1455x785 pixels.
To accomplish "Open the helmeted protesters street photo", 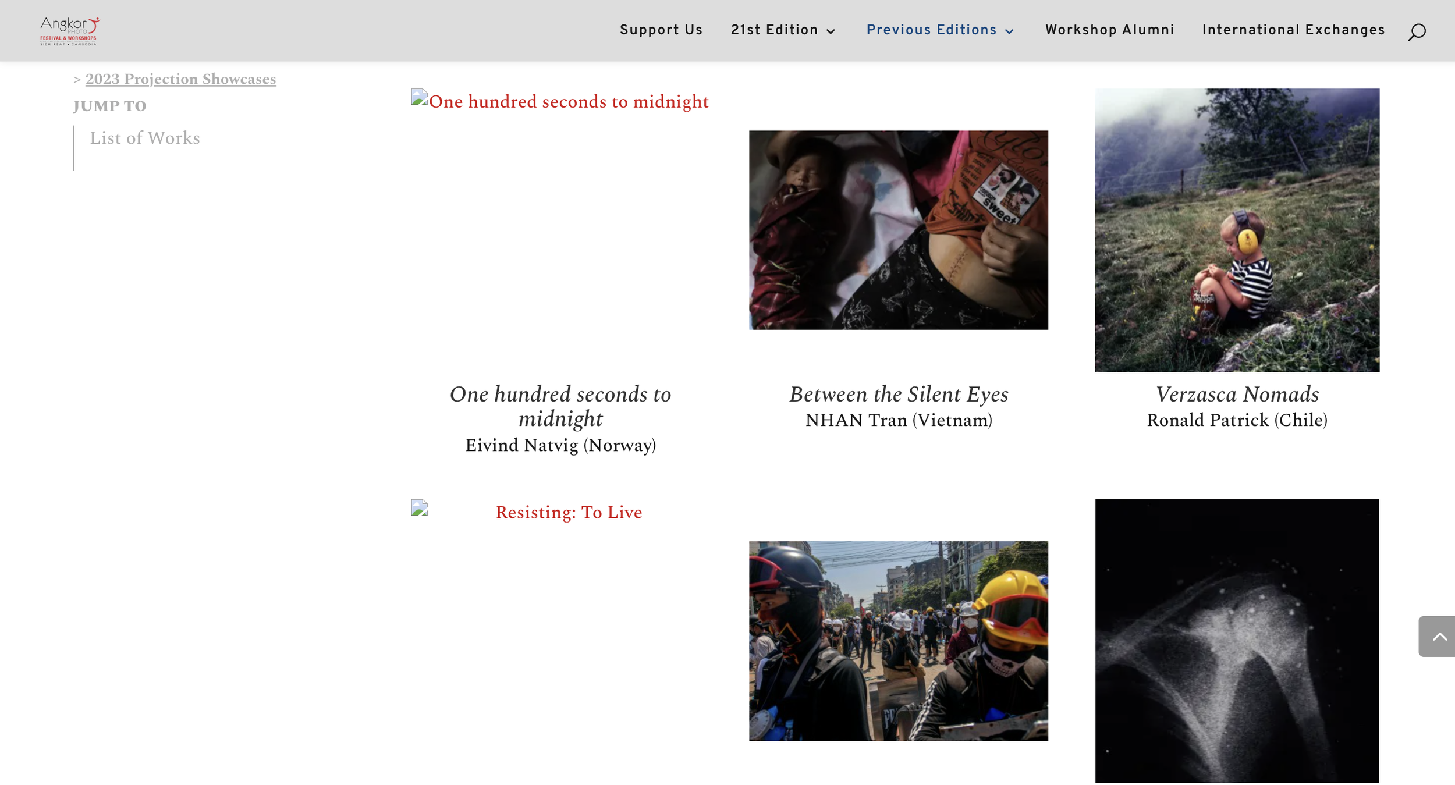I will tap(898, 641).
